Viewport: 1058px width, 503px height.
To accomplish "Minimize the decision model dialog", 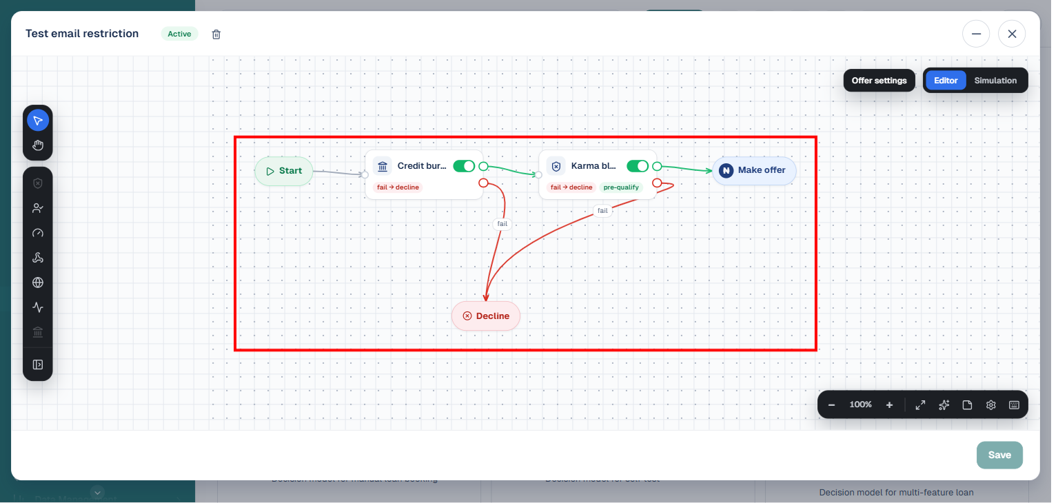I will 976,34.
